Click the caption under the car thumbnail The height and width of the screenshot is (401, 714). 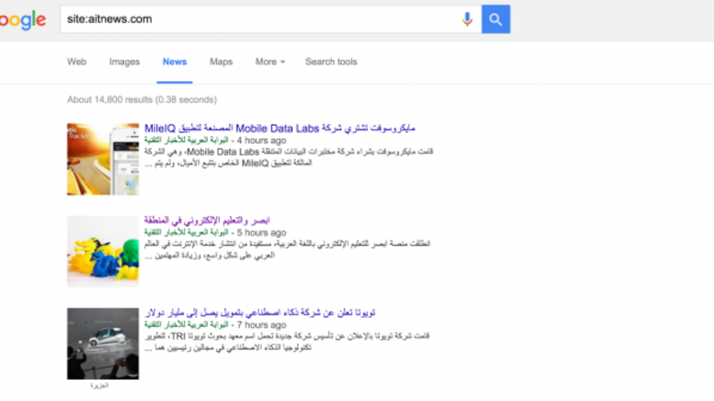tap(99, 386)
